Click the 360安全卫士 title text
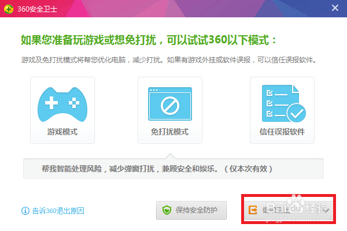 pos(37,9)
